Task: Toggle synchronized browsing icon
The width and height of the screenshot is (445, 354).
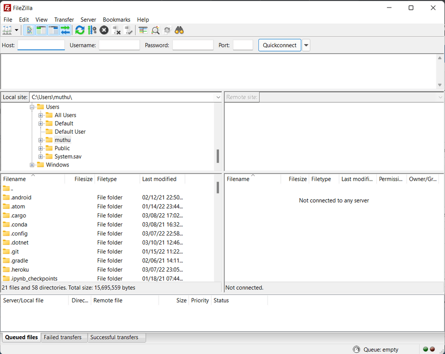Action: tap(167, 30)
